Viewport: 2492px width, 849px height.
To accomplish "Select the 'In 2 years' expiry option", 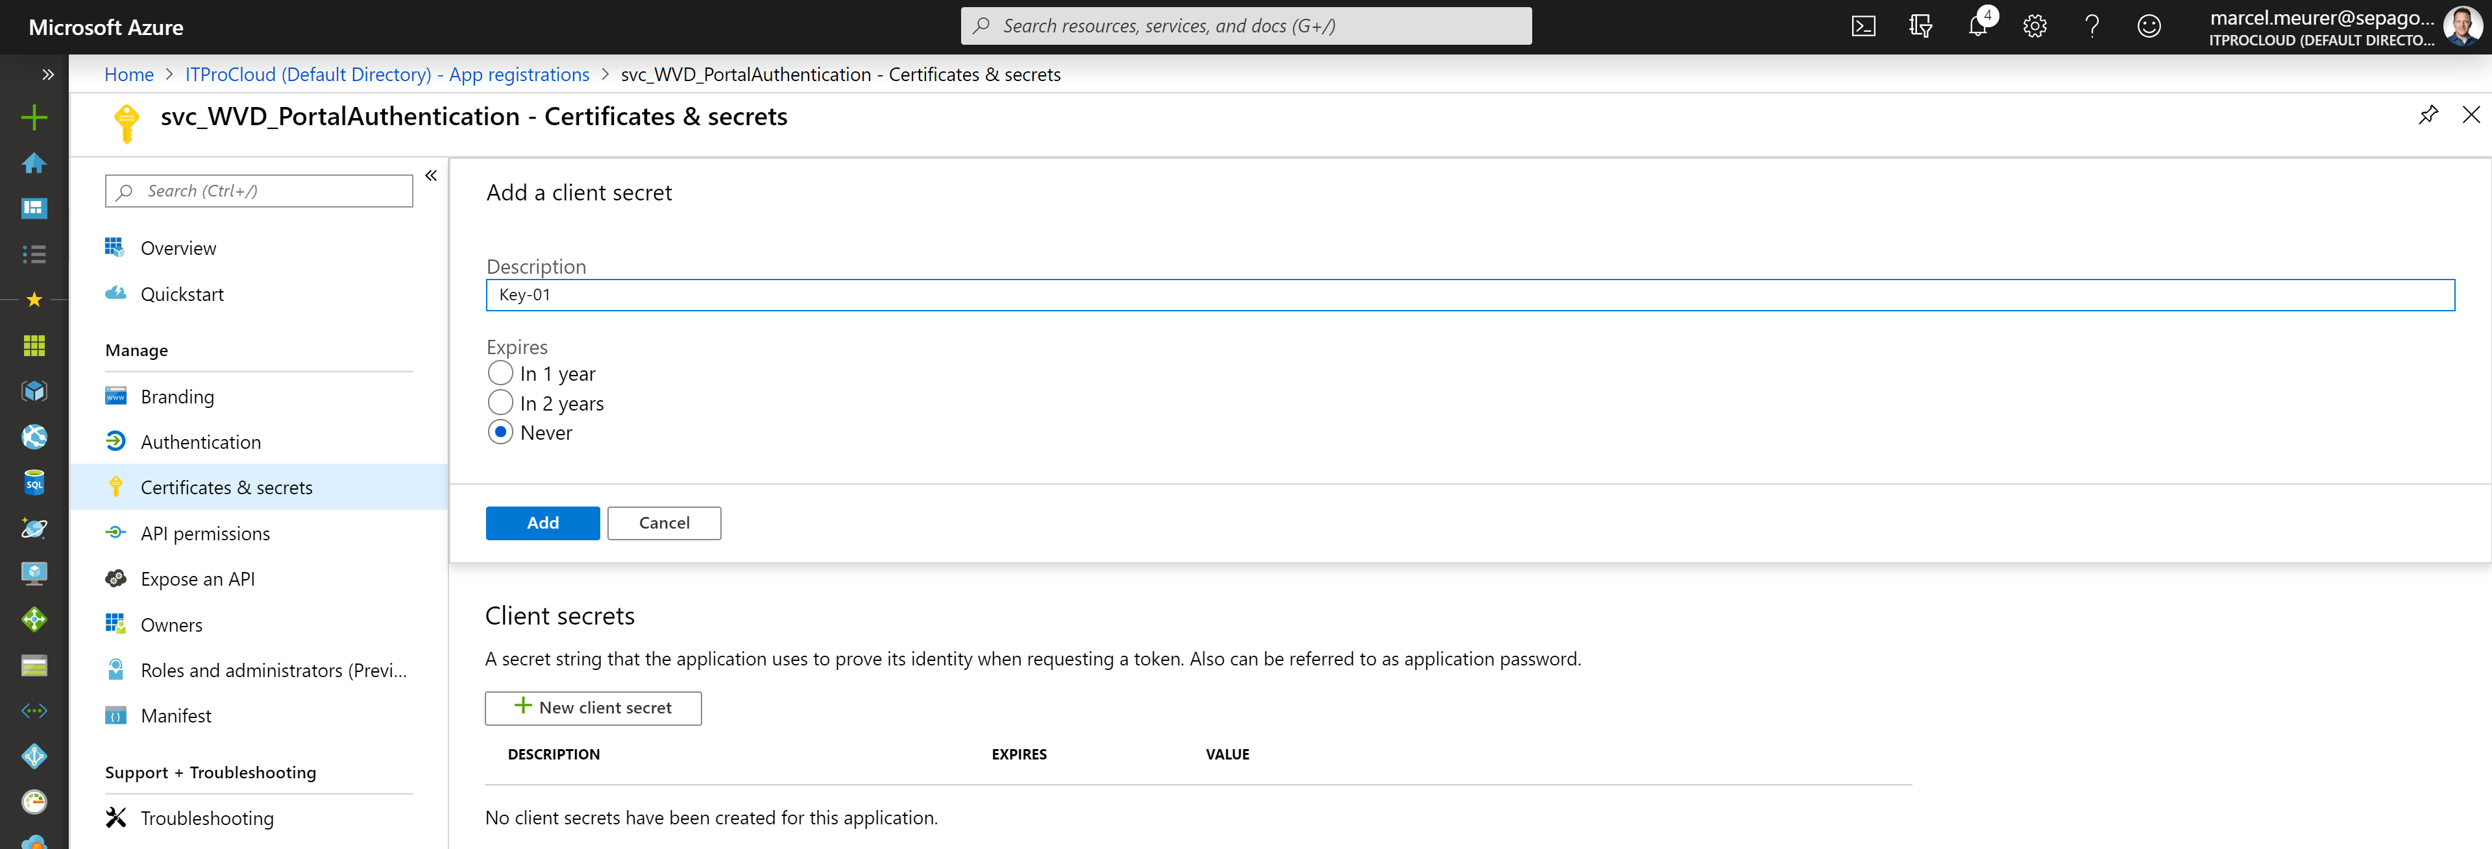I will (500, 402).
